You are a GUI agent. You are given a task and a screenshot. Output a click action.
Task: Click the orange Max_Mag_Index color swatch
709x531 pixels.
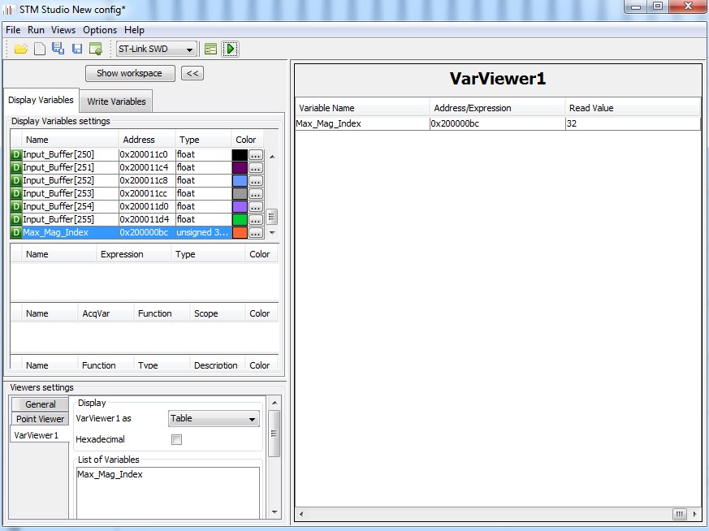tap(240, 233)
